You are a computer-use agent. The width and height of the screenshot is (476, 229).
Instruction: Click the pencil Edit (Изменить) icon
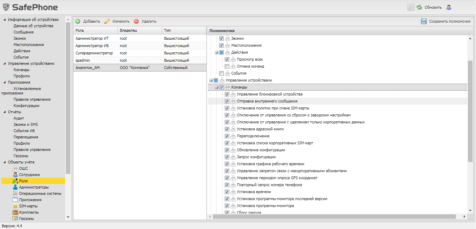tap(107, 21)
